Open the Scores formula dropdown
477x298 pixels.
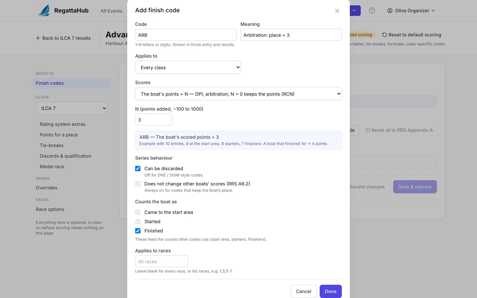238,94
